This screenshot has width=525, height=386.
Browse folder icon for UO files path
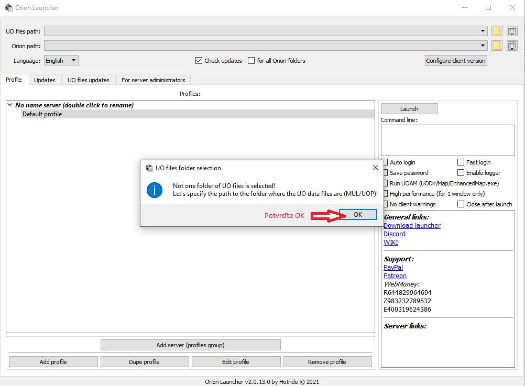coord(497,31)
